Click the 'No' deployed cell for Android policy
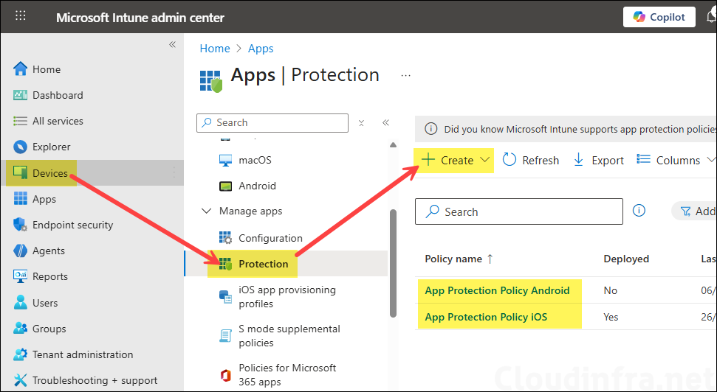This screenshot has width=717, height=392. 611,290
